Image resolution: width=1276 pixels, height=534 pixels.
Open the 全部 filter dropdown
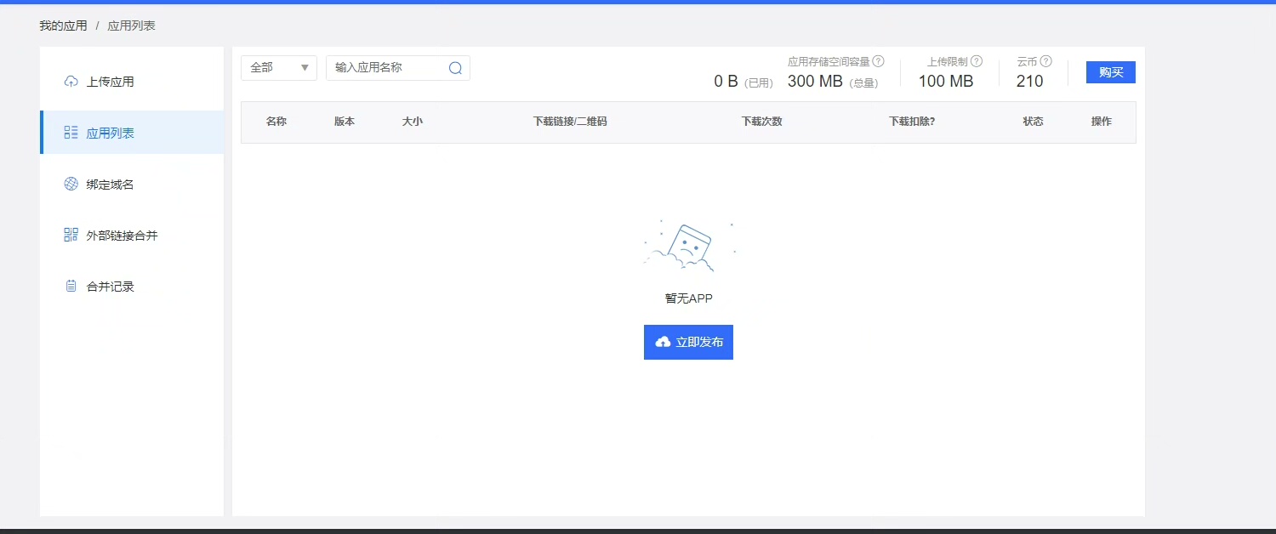pyautogui.click(x=279, y=68)
